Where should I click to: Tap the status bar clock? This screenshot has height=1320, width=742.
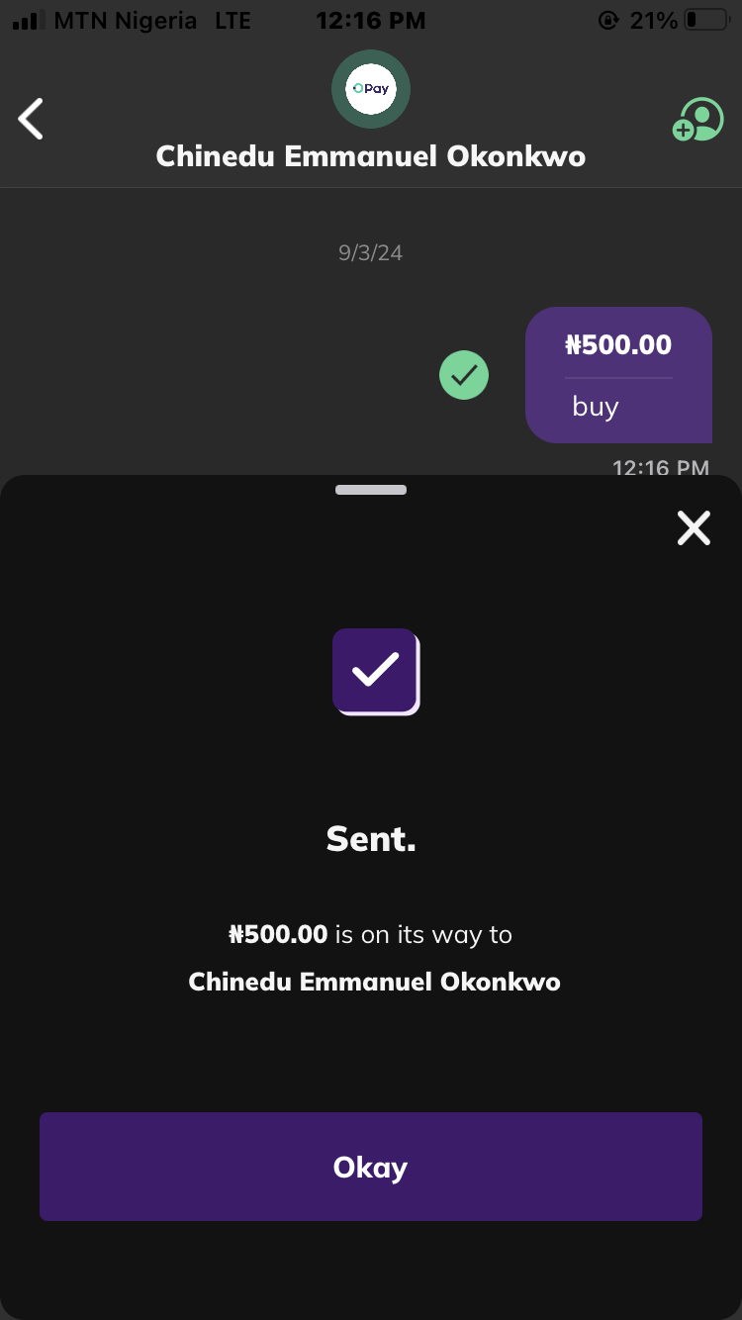(x=371, y=20)
